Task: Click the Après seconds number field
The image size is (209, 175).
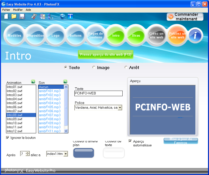Action: pos(23,154)
